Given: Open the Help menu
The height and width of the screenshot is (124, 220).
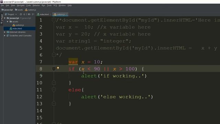Looking at the screenshot, I should coord(69,6).
